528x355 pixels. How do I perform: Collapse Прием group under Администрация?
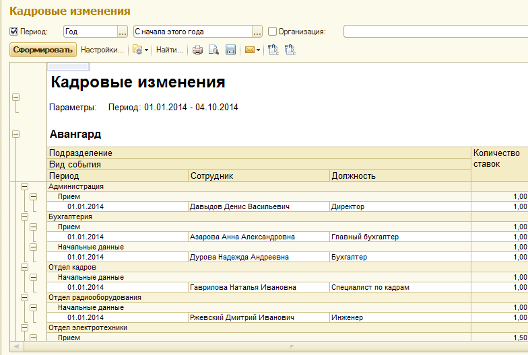(x=34, y=196)
